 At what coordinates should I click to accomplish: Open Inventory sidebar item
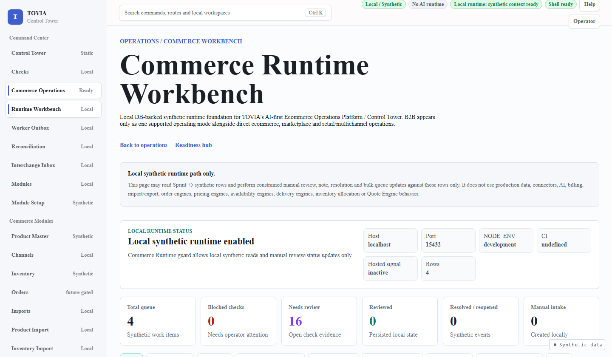(x=53, y=274)
